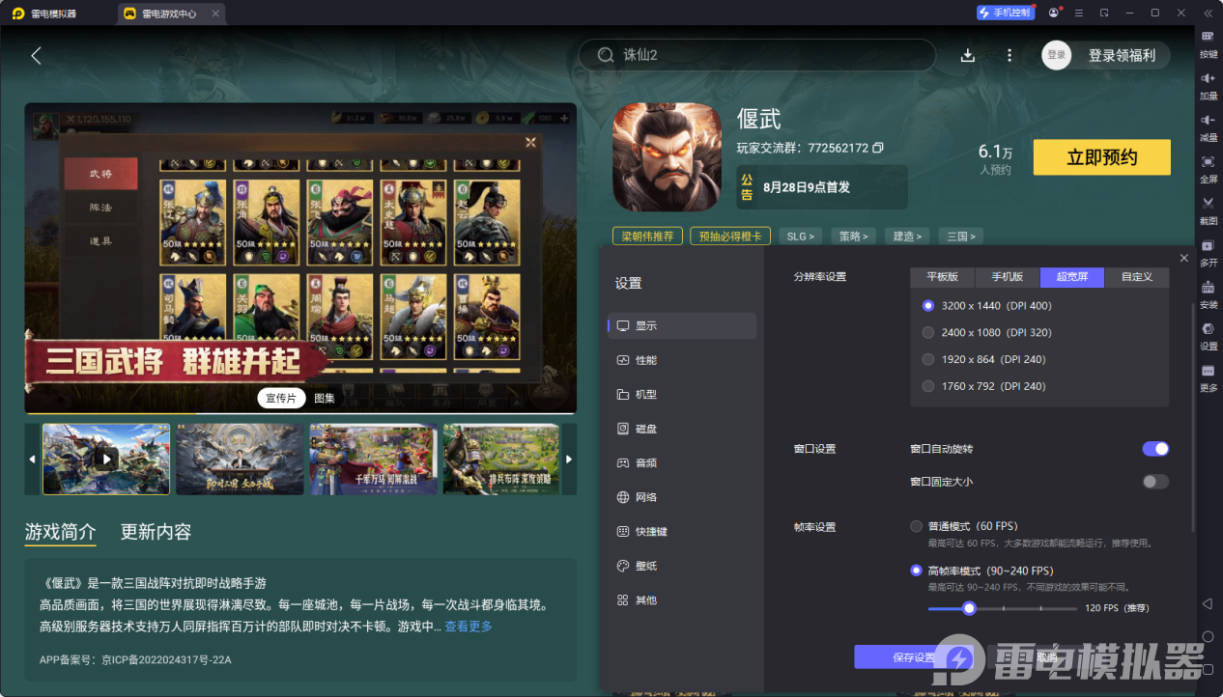
Task: Switch to 更新内容 tab
Action: tap(156, 532)
